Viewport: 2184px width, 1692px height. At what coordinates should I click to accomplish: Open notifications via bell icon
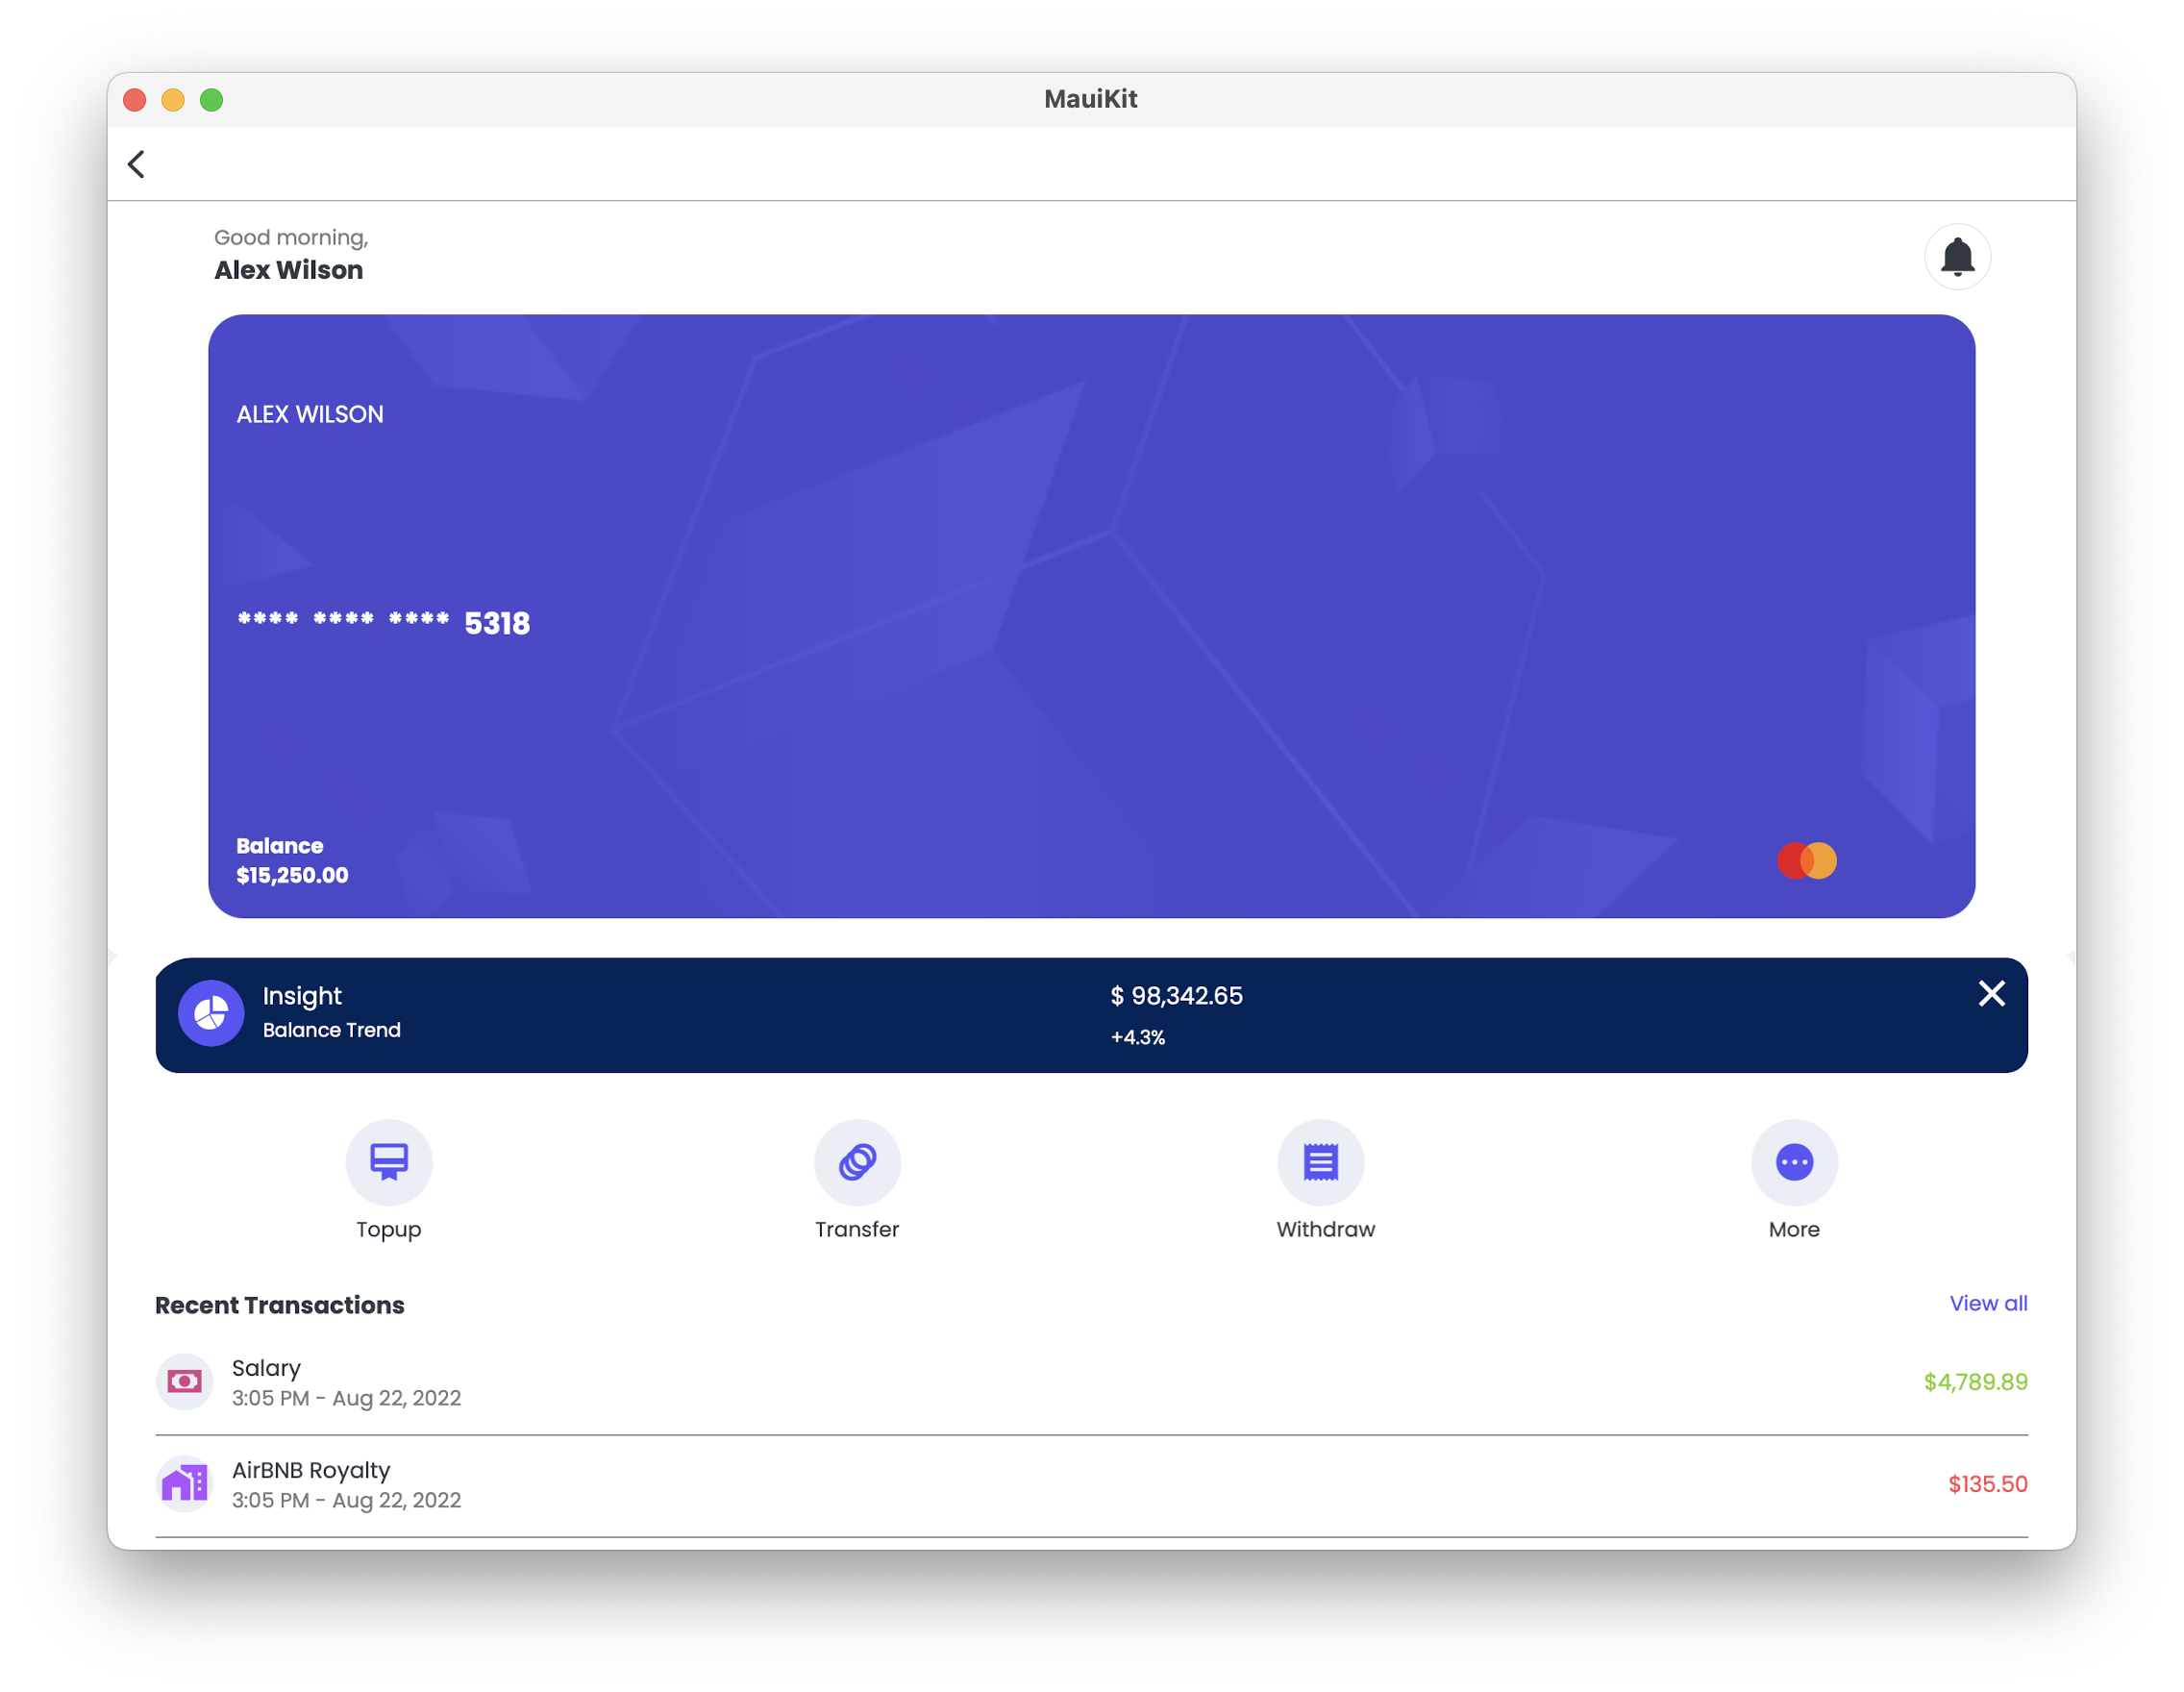1957,257
